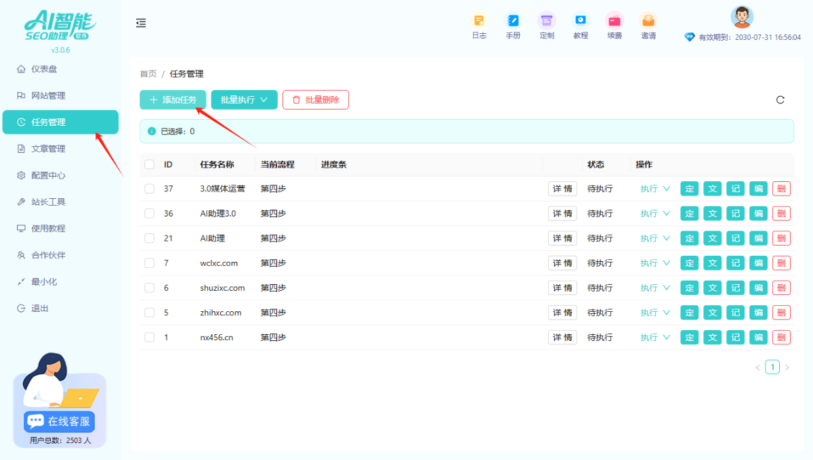Click the 记 button for wclxc.com
Image resolution: width=813 pixels, height=460 pixels.
pos(735,262)
